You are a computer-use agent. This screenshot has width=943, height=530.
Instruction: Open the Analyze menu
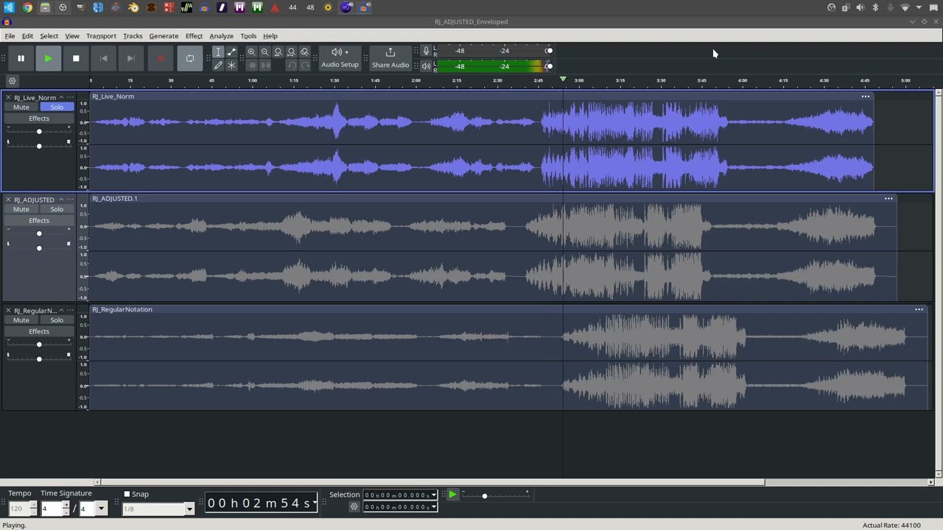coord(221,36)
